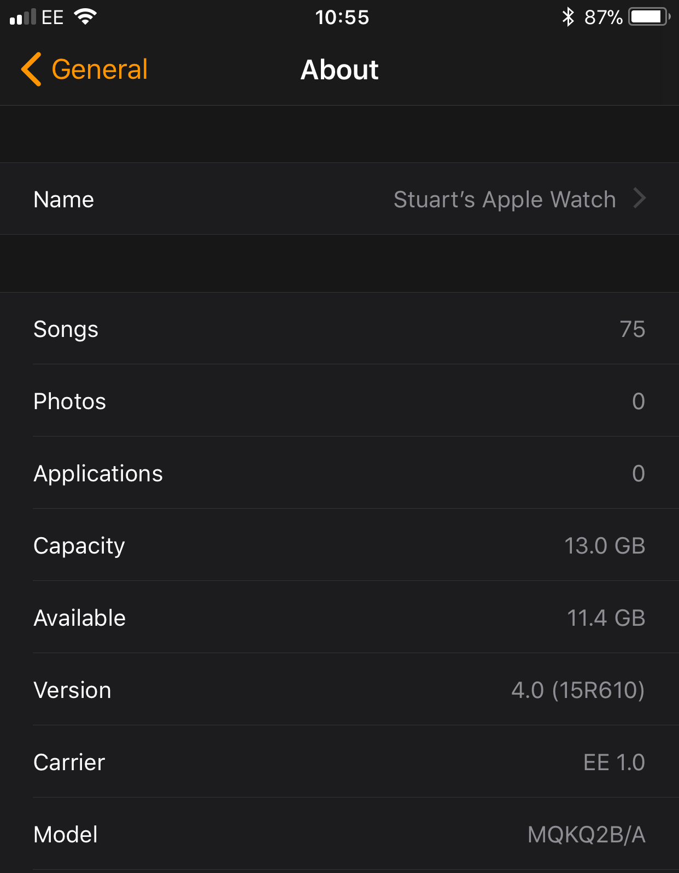Tap the Applications row
This screenshot has height=873, width=679.
[339, 473]
